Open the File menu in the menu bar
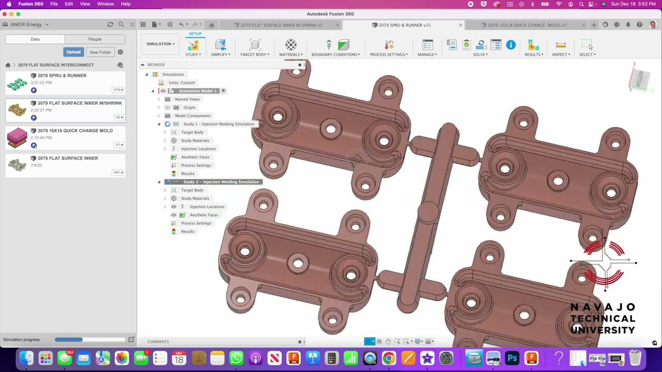 (x=54, y=4)
